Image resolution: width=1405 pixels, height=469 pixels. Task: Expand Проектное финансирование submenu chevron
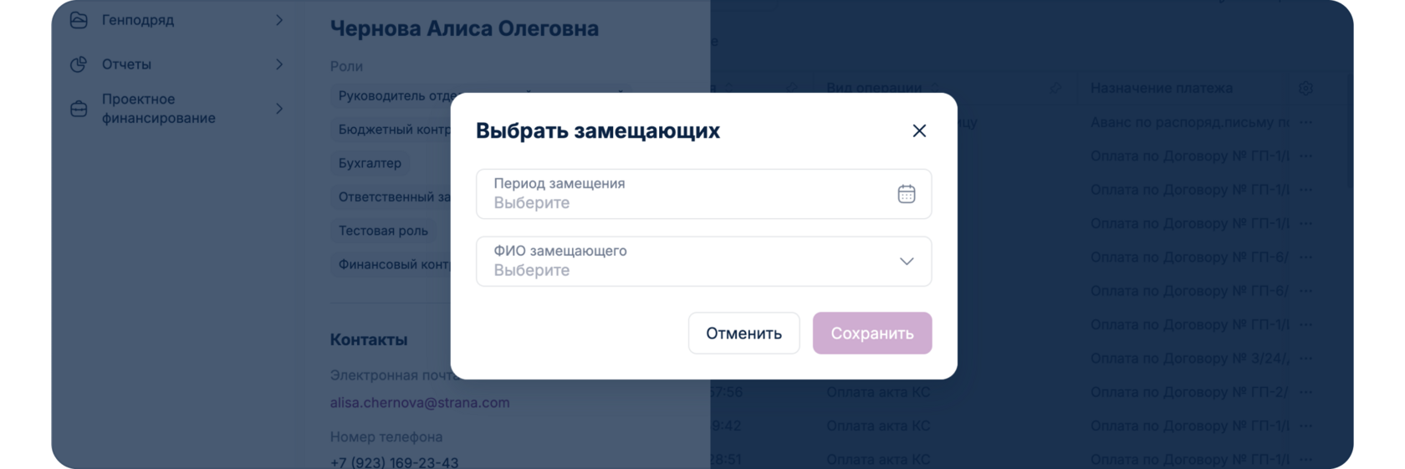coord(279,109)
